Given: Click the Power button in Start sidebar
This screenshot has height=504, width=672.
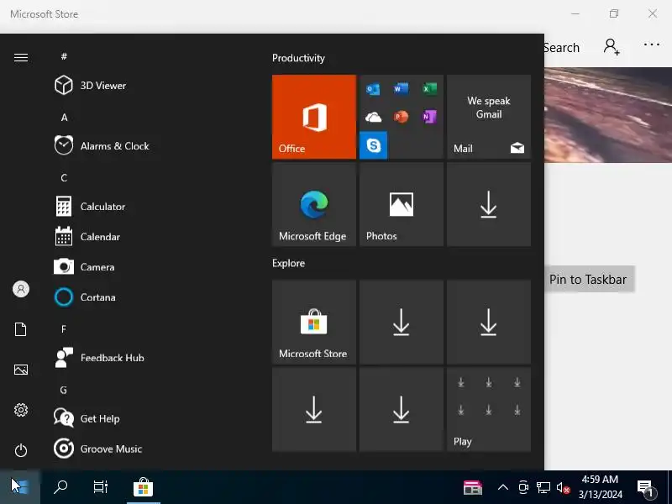Looking at the screenshot, I should coord(20,450).
